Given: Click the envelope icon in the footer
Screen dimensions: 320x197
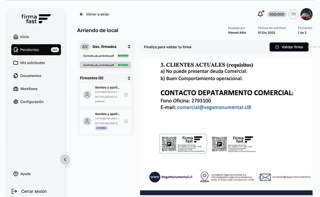Looking at the screenshot, I should coord(265,177).
